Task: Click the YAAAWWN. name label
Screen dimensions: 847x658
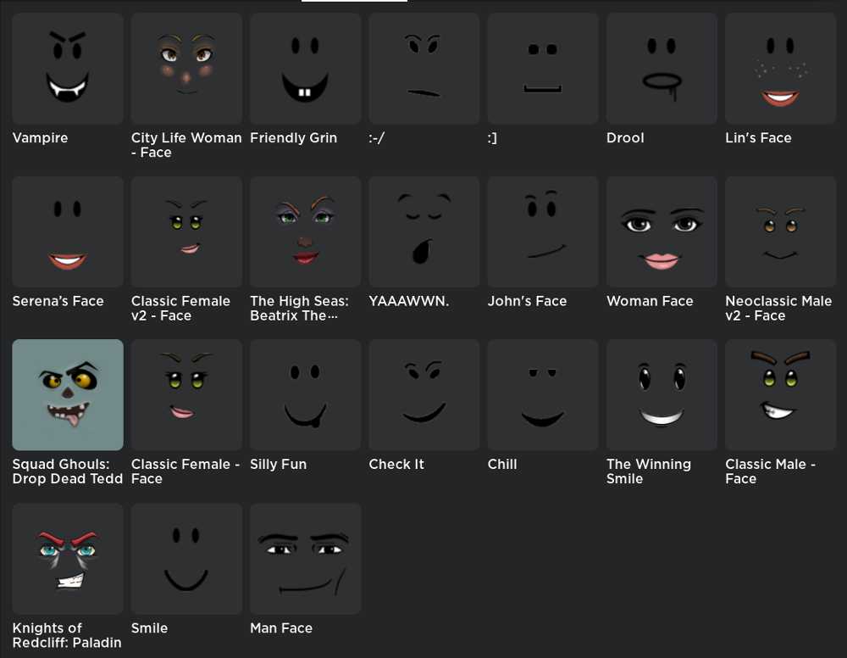Action: [409, 301]
